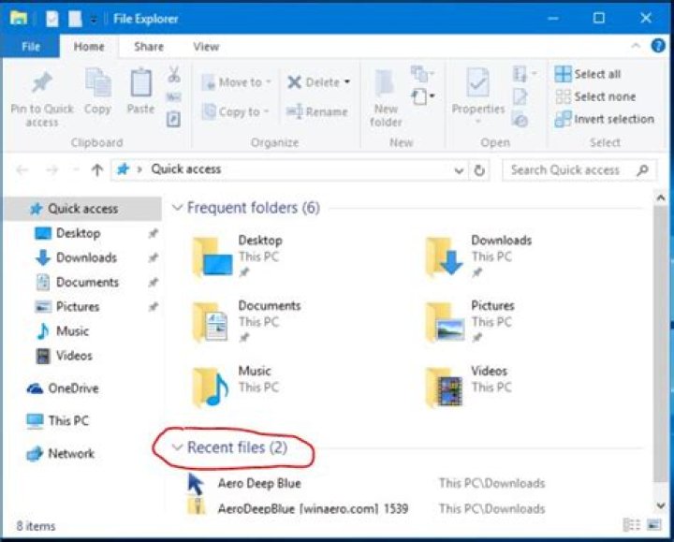Viewport: 674px width, 542px height.
Task: Switch to details view icon in status bar
Action: pyautogui.click(x=632, y=525)
